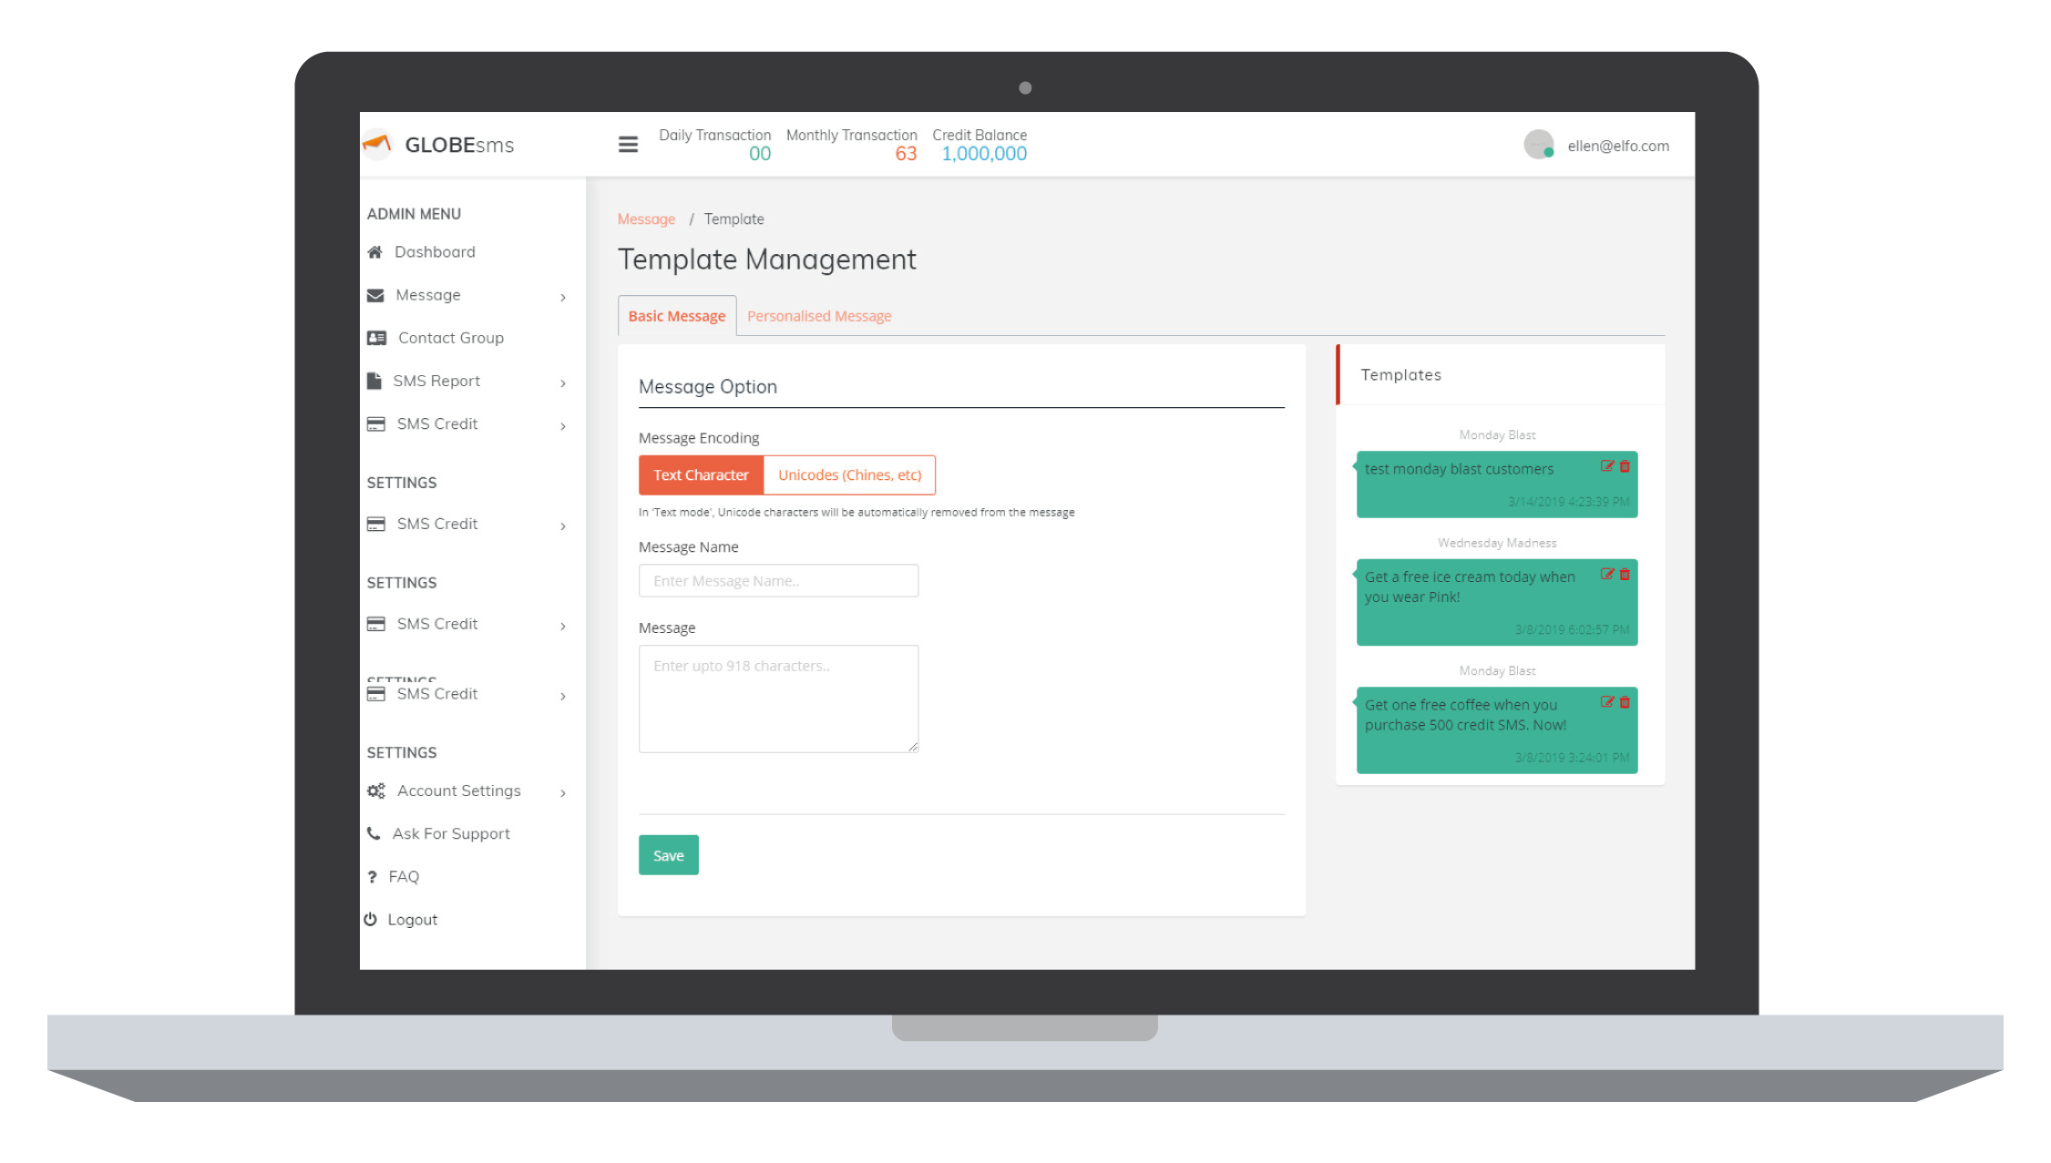The height and width of the screenshot is (1163, 2051).
Task: Switch to Unicodes (Chines, etc) encoding
Action: click(849, 475)
